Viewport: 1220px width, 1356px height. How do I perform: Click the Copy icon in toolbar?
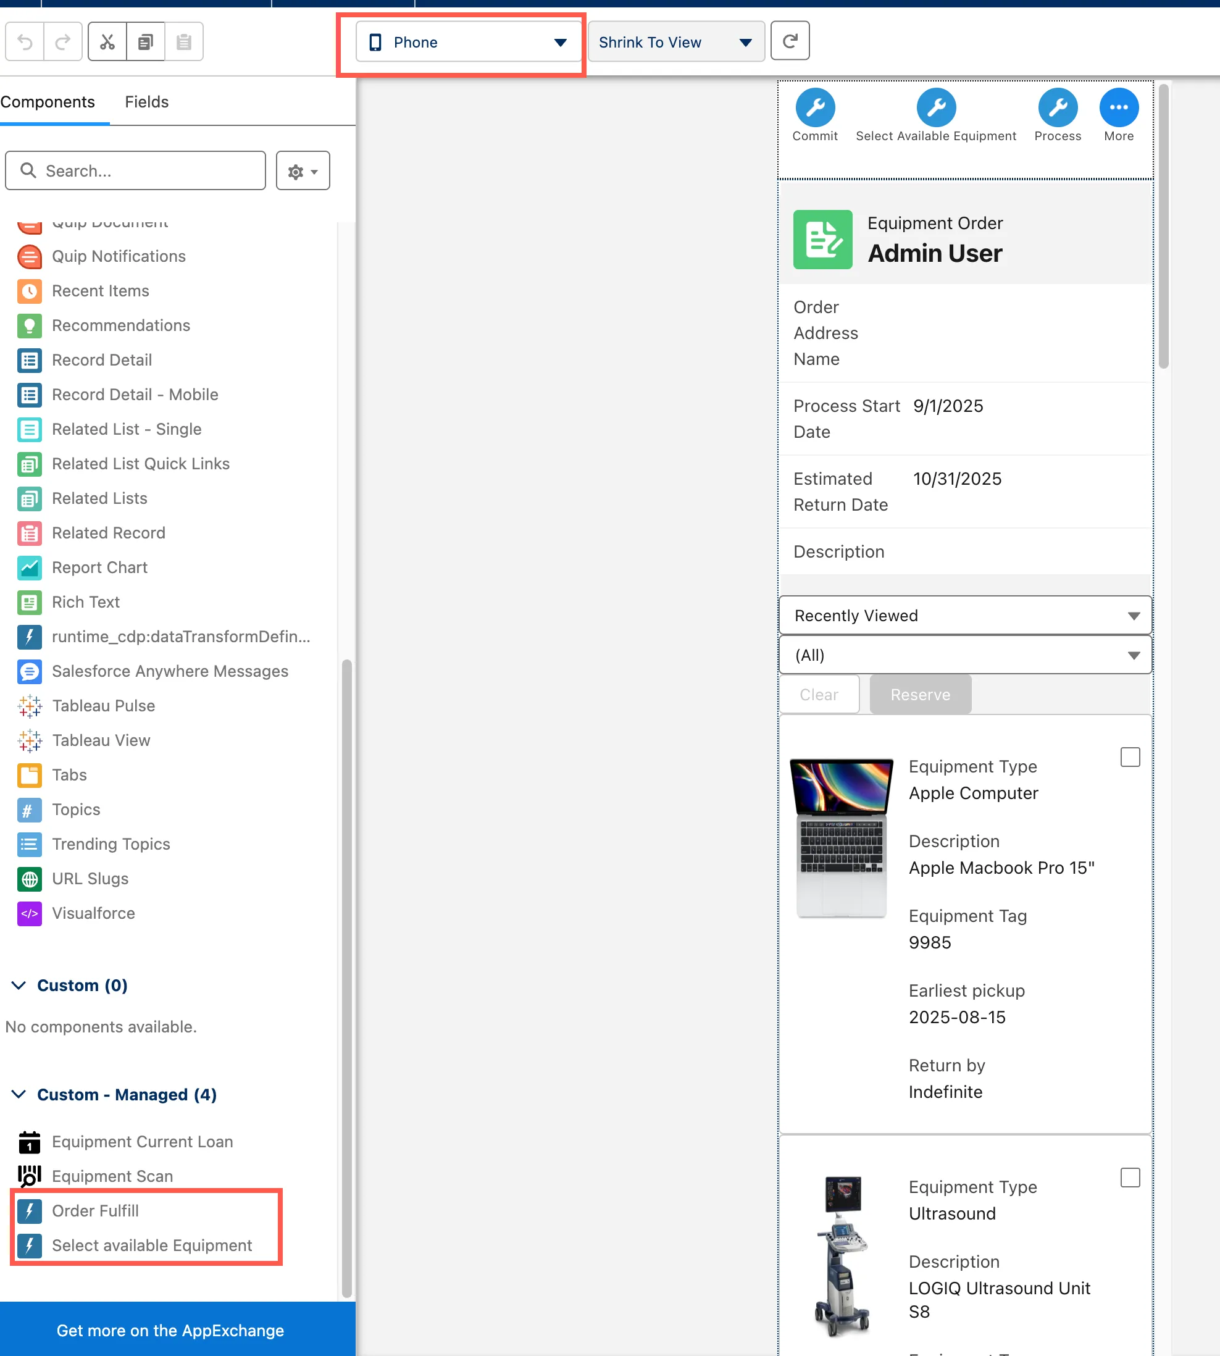pos(146,42)
